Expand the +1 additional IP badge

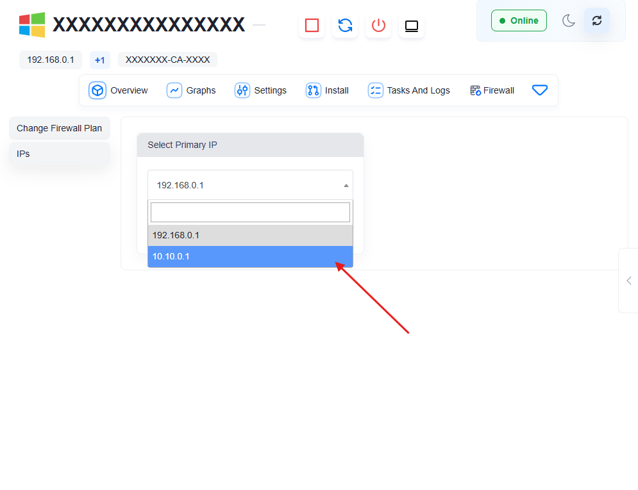99,60
